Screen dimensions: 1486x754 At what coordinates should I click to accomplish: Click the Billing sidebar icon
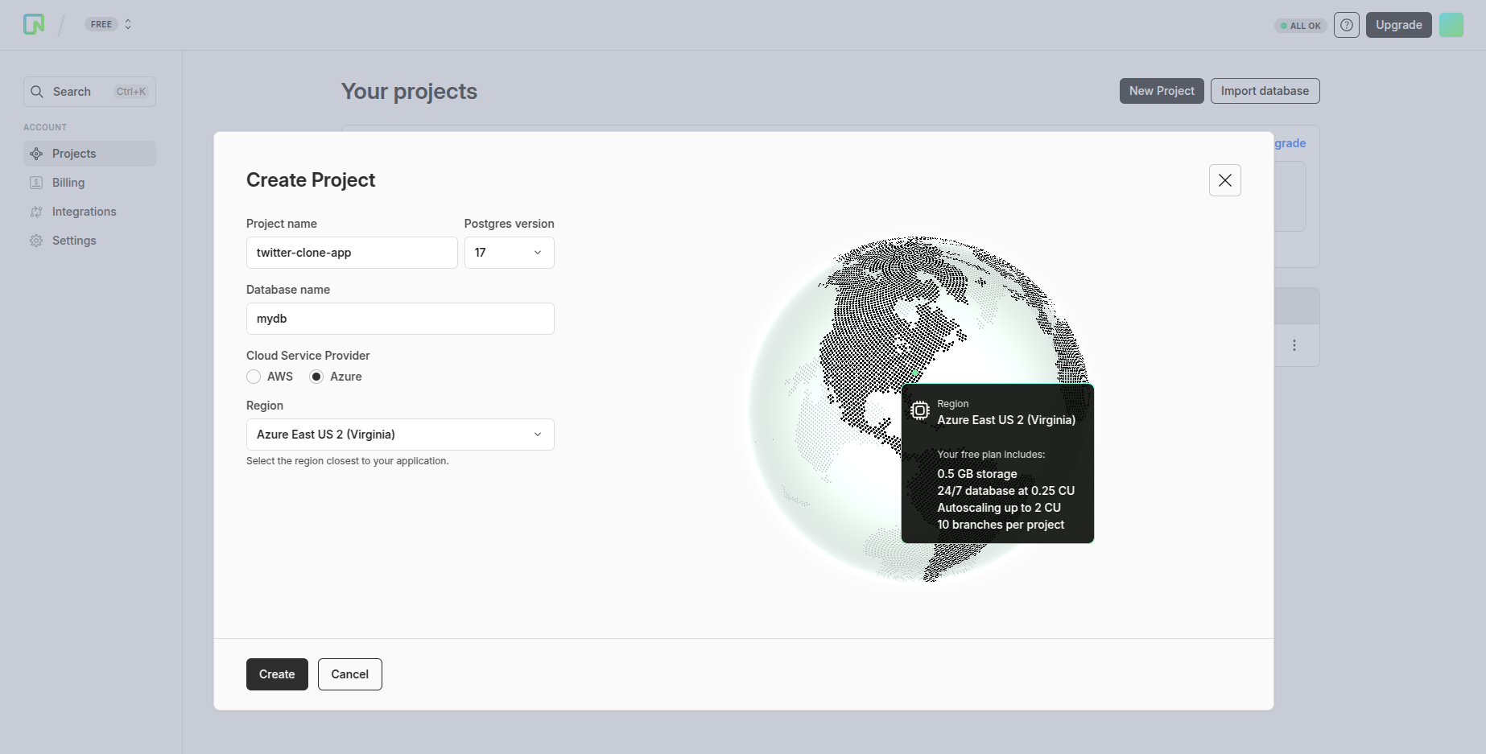click(36, 183)
